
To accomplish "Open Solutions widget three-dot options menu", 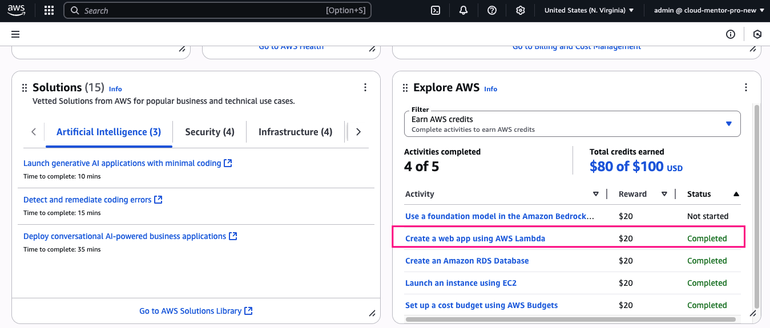I will tap(365, 87).
